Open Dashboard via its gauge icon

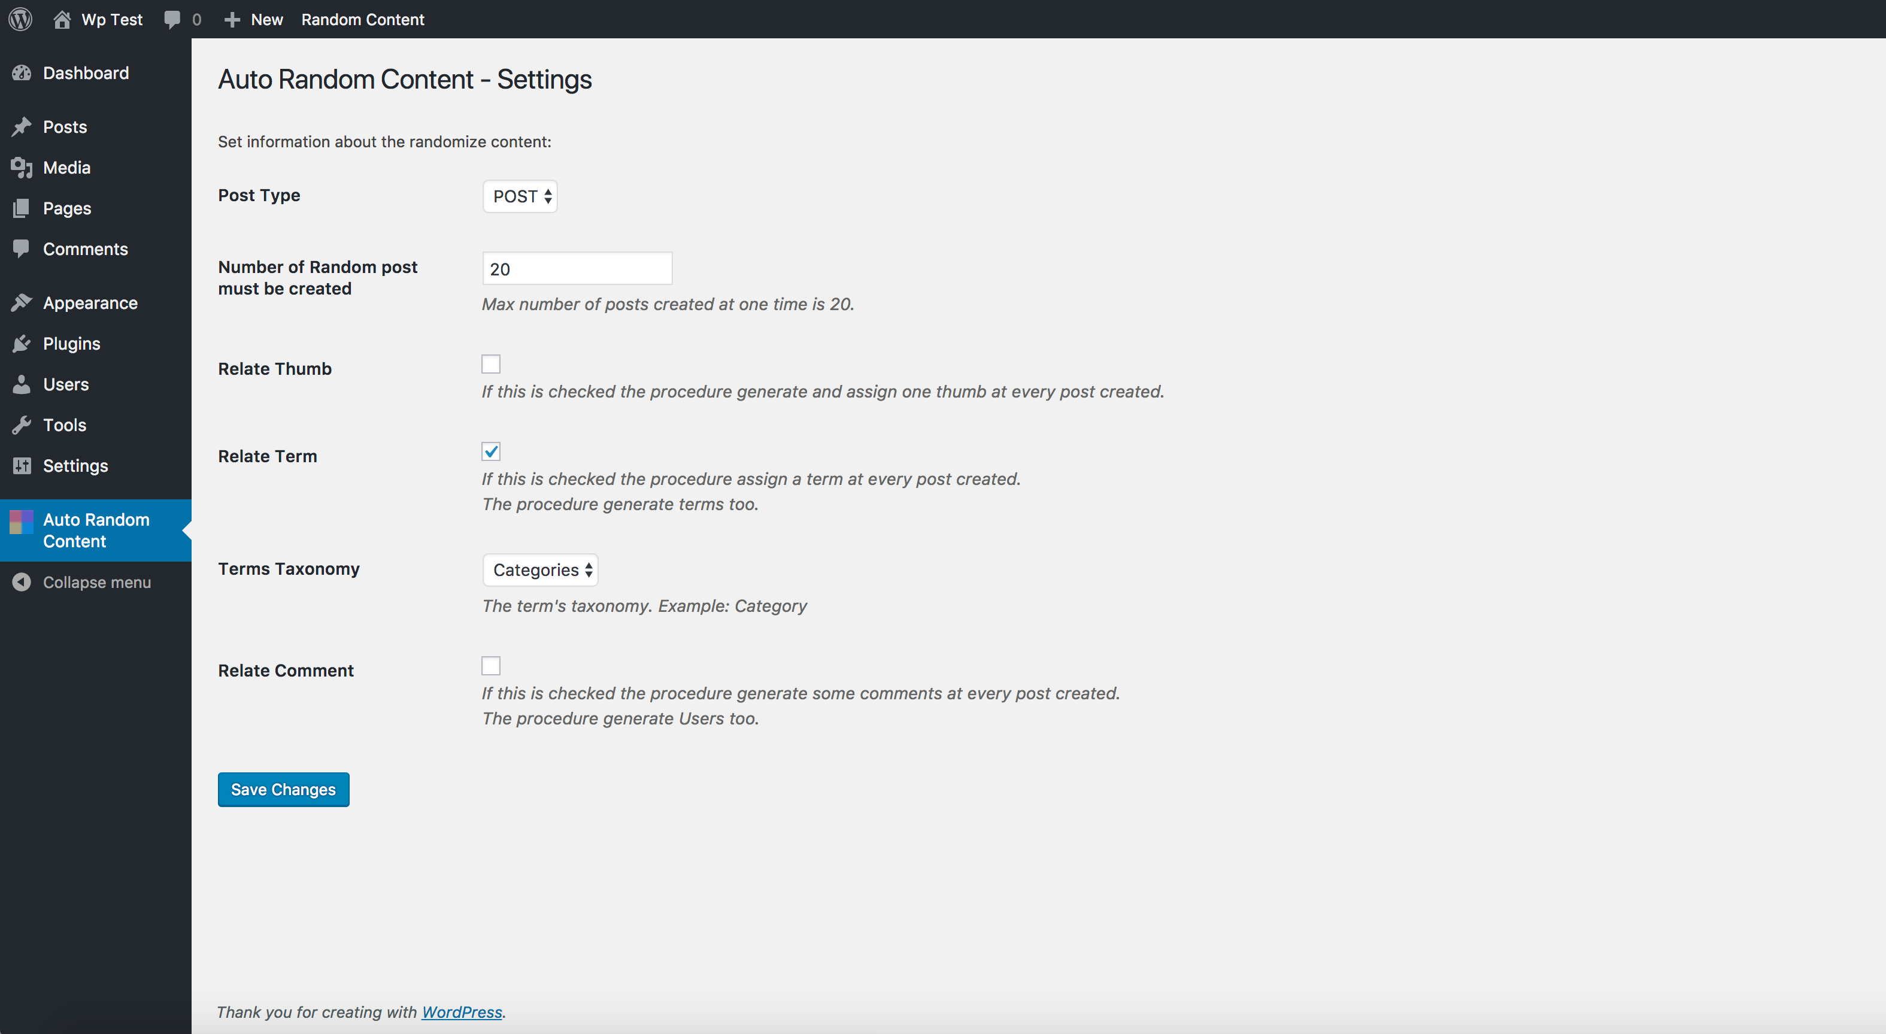click(22, 72)
